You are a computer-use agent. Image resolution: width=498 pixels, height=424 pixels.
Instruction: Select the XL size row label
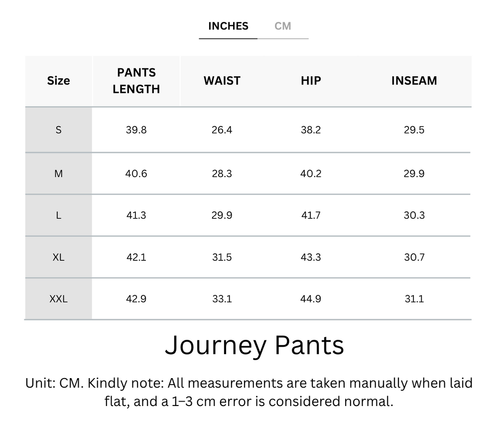58,257
